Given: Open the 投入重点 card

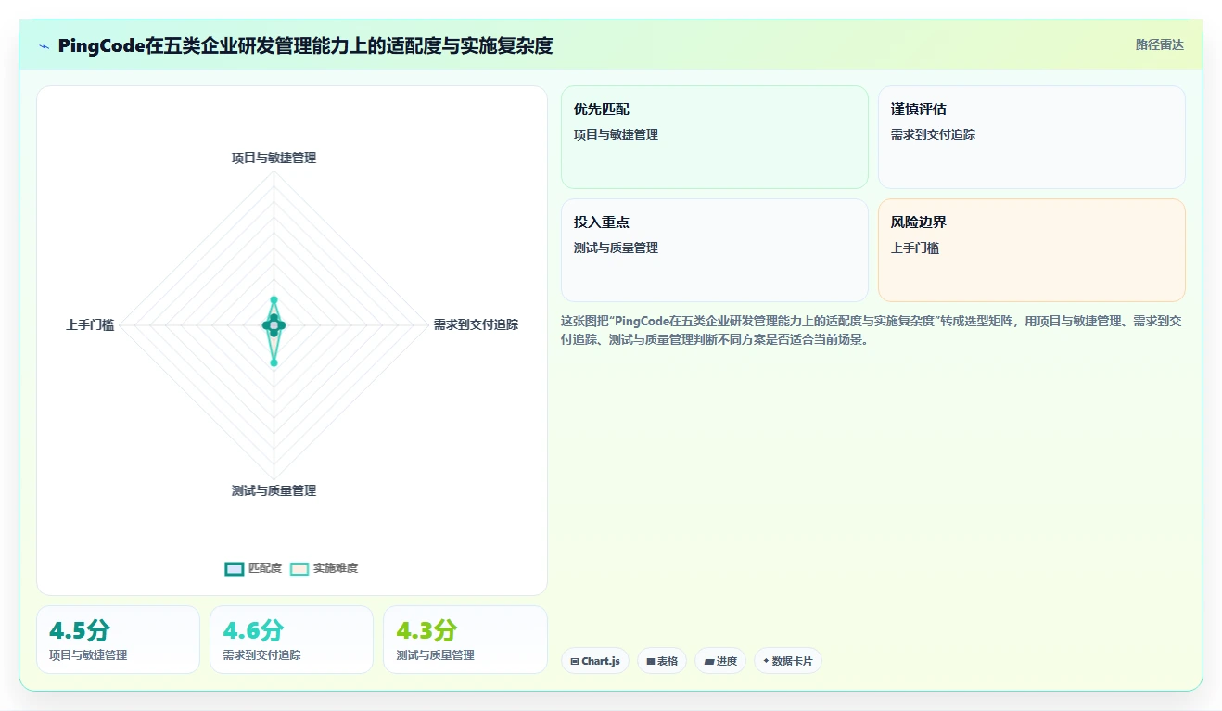Looking at the screenshot, I should 715,250.
